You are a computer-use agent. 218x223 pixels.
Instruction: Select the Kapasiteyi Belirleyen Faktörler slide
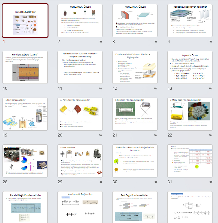[190, 21]
